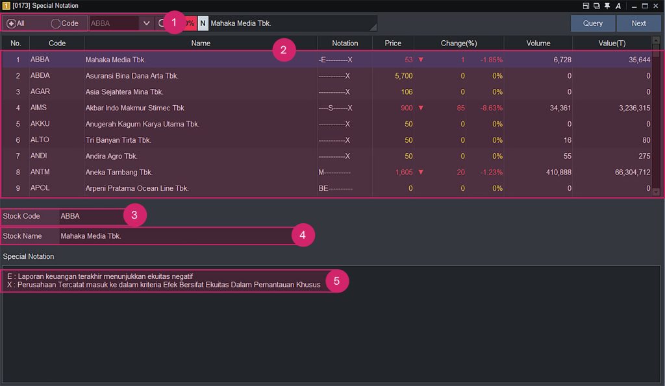Image resolution: width=665 pixels, height=386 pixels.
Task: Click the Query button
Action: [592, 23]
